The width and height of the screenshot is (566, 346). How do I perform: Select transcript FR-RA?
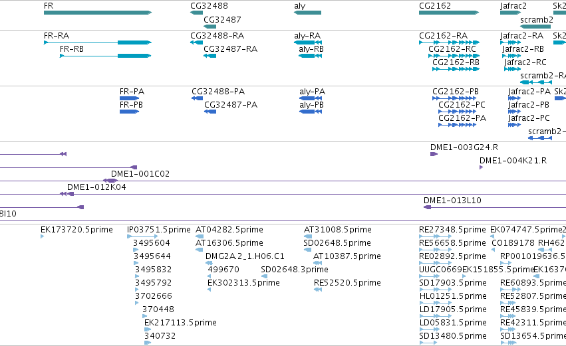(57, 36)
